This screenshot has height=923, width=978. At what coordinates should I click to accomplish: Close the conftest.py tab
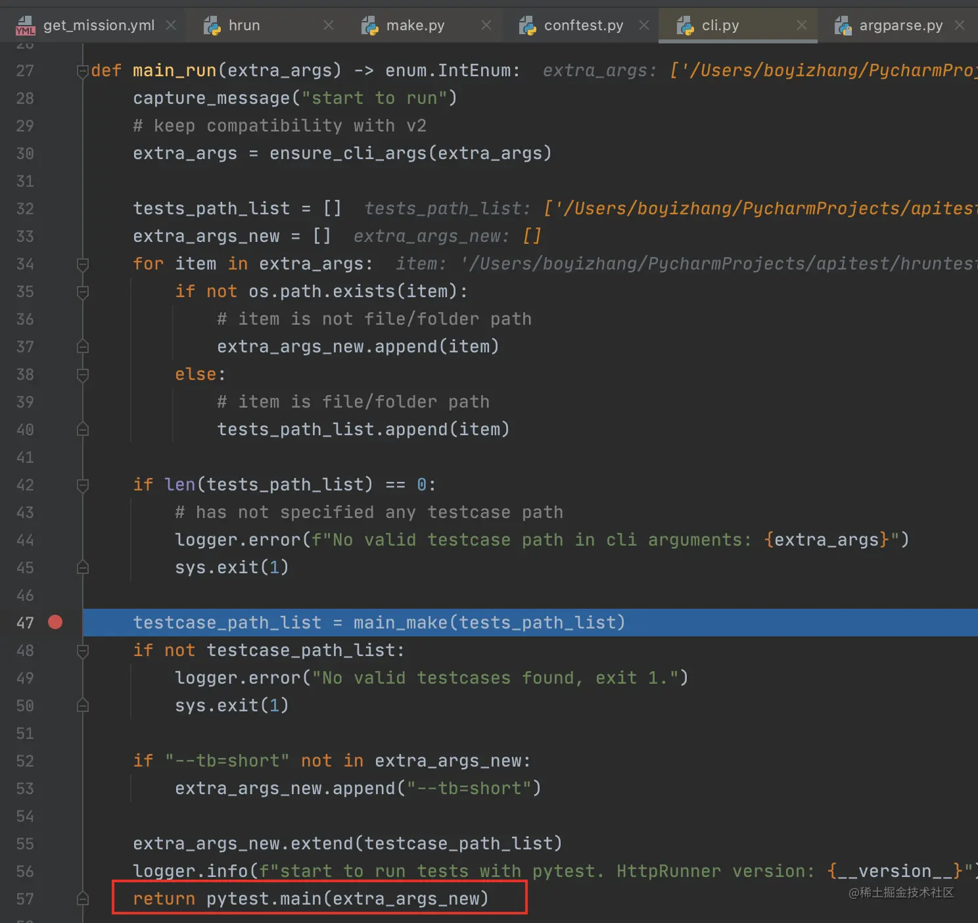point(644,26)
